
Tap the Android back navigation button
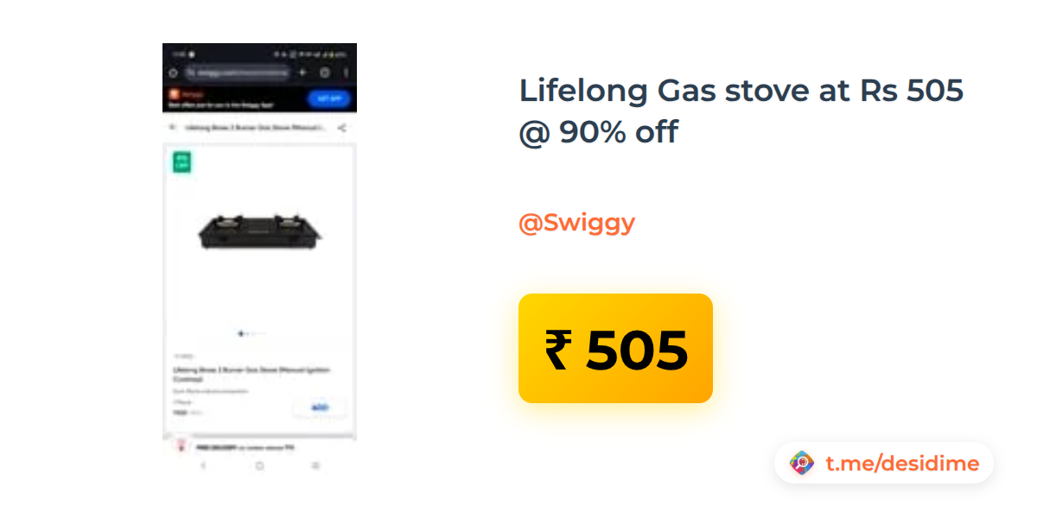pyautogui.click(x=203, y=465)
